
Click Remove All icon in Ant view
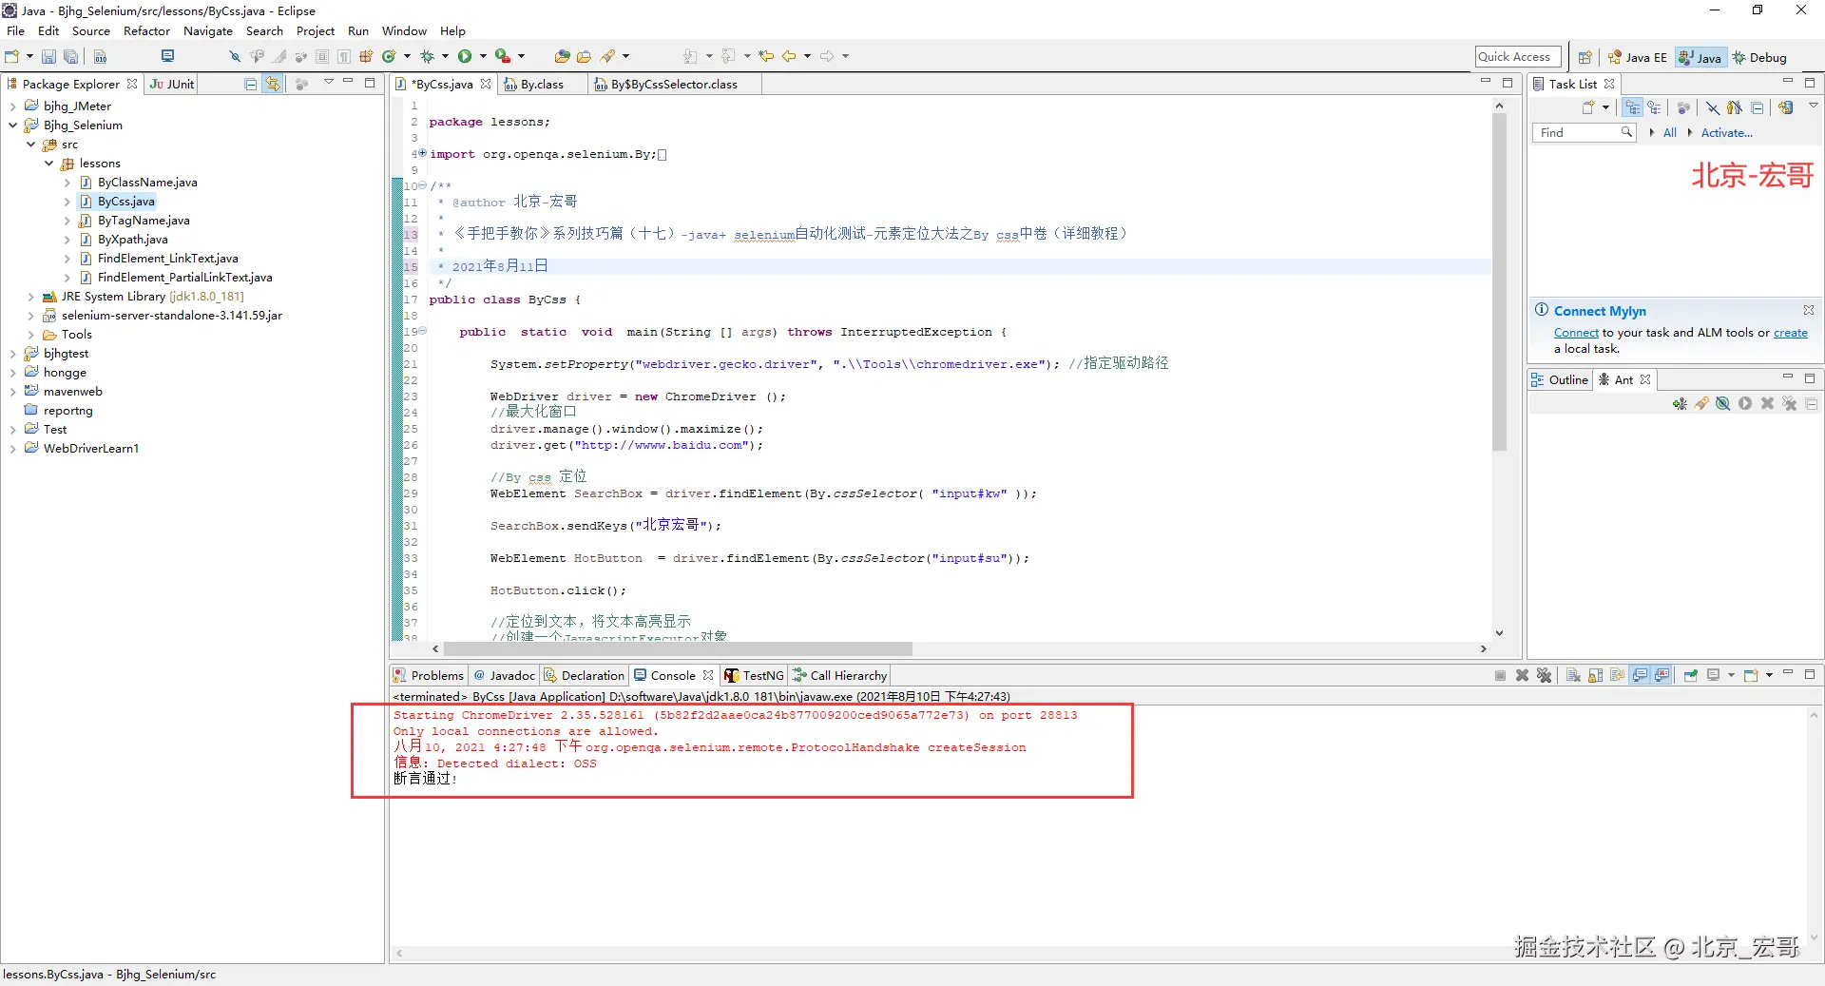(1789, 403)
